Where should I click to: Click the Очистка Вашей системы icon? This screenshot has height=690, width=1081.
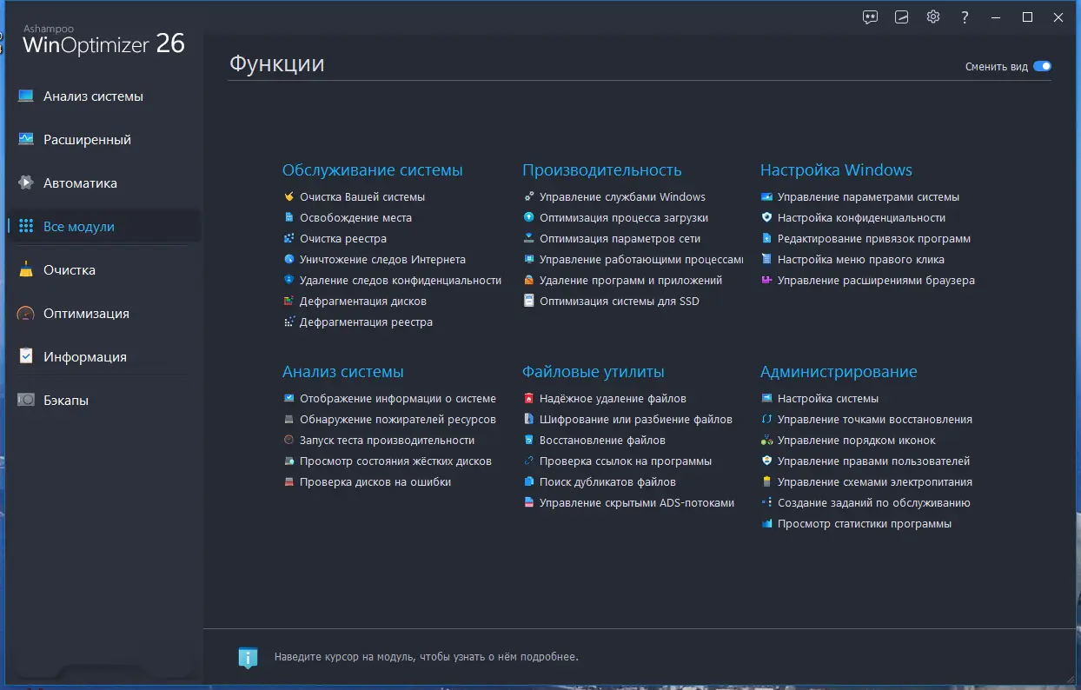point(289,196)
